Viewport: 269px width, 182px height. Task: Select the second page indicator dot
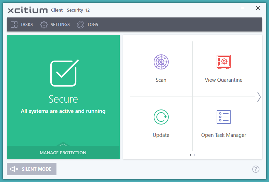click(x=194, y=155)
